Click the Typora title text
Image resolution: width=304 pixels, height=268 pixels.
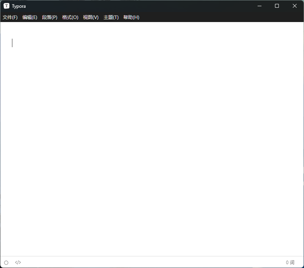click(x=19, y=6)
